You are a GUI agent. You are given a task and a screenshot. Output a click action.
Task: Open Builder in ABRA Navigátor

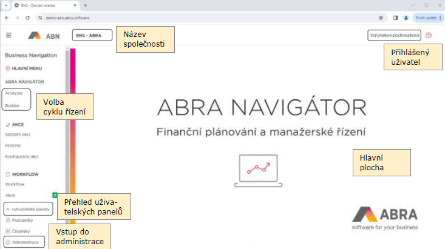12,105
